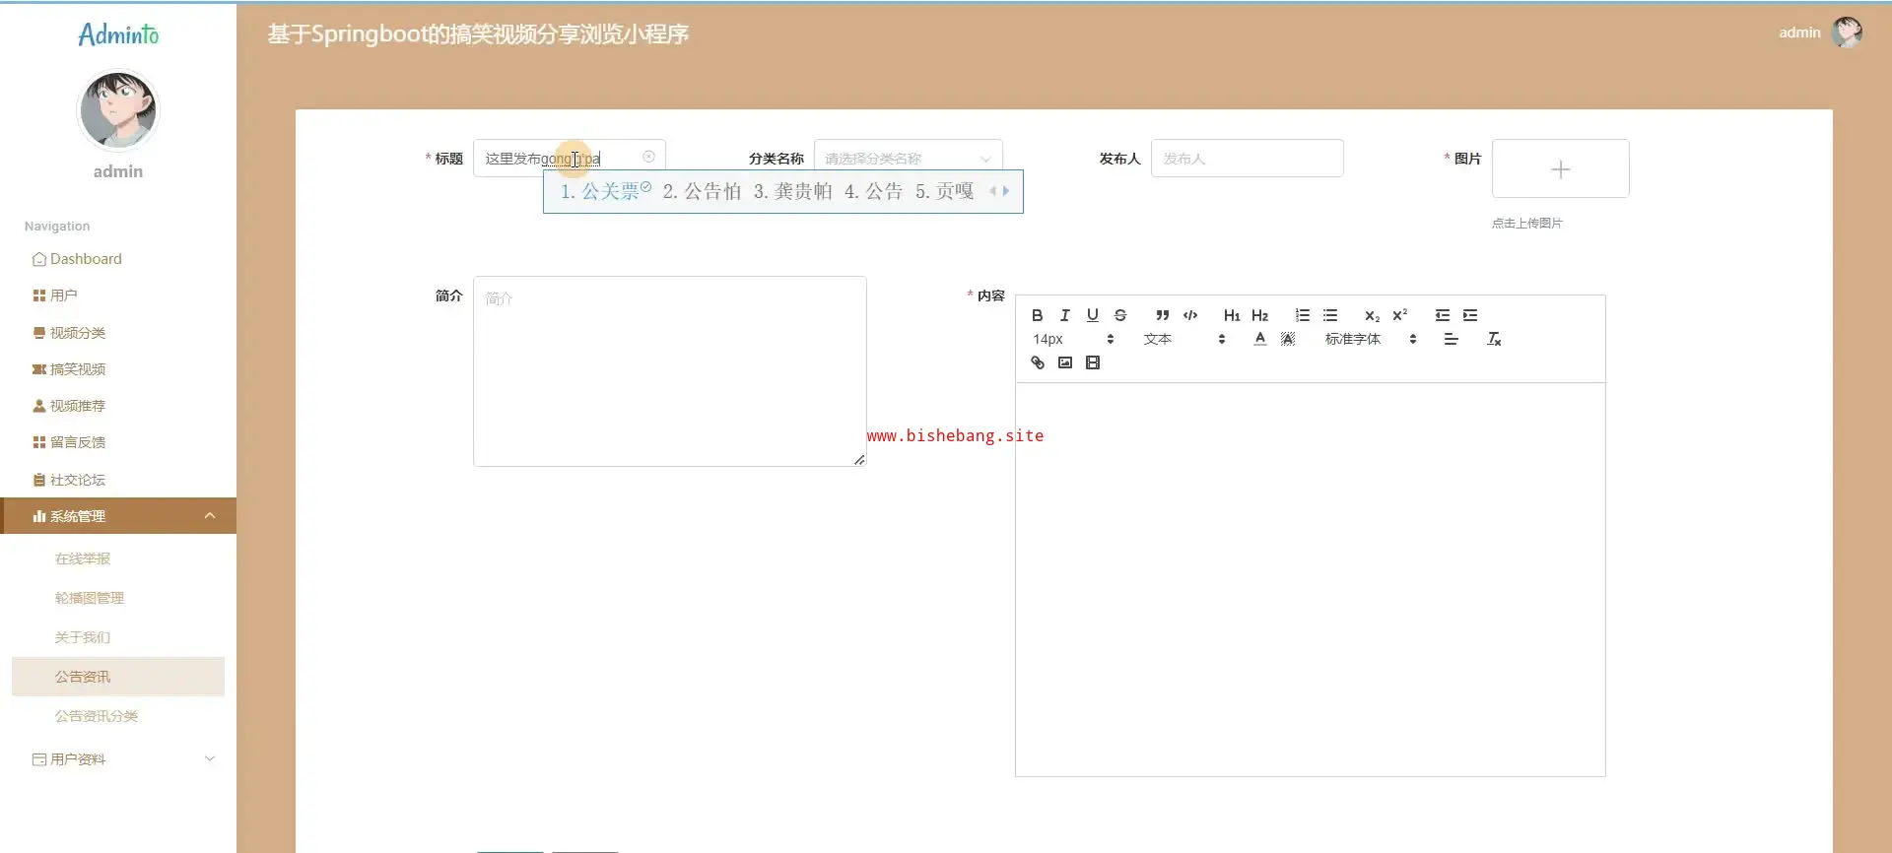The image size is (1892, 853).
Task: Open the admin user menu in header
Action: [x=1799, y=33]
